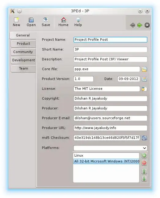This screenshot has height=198, width=160.
Task: Click the dark round stop icon
Action: 147,25
